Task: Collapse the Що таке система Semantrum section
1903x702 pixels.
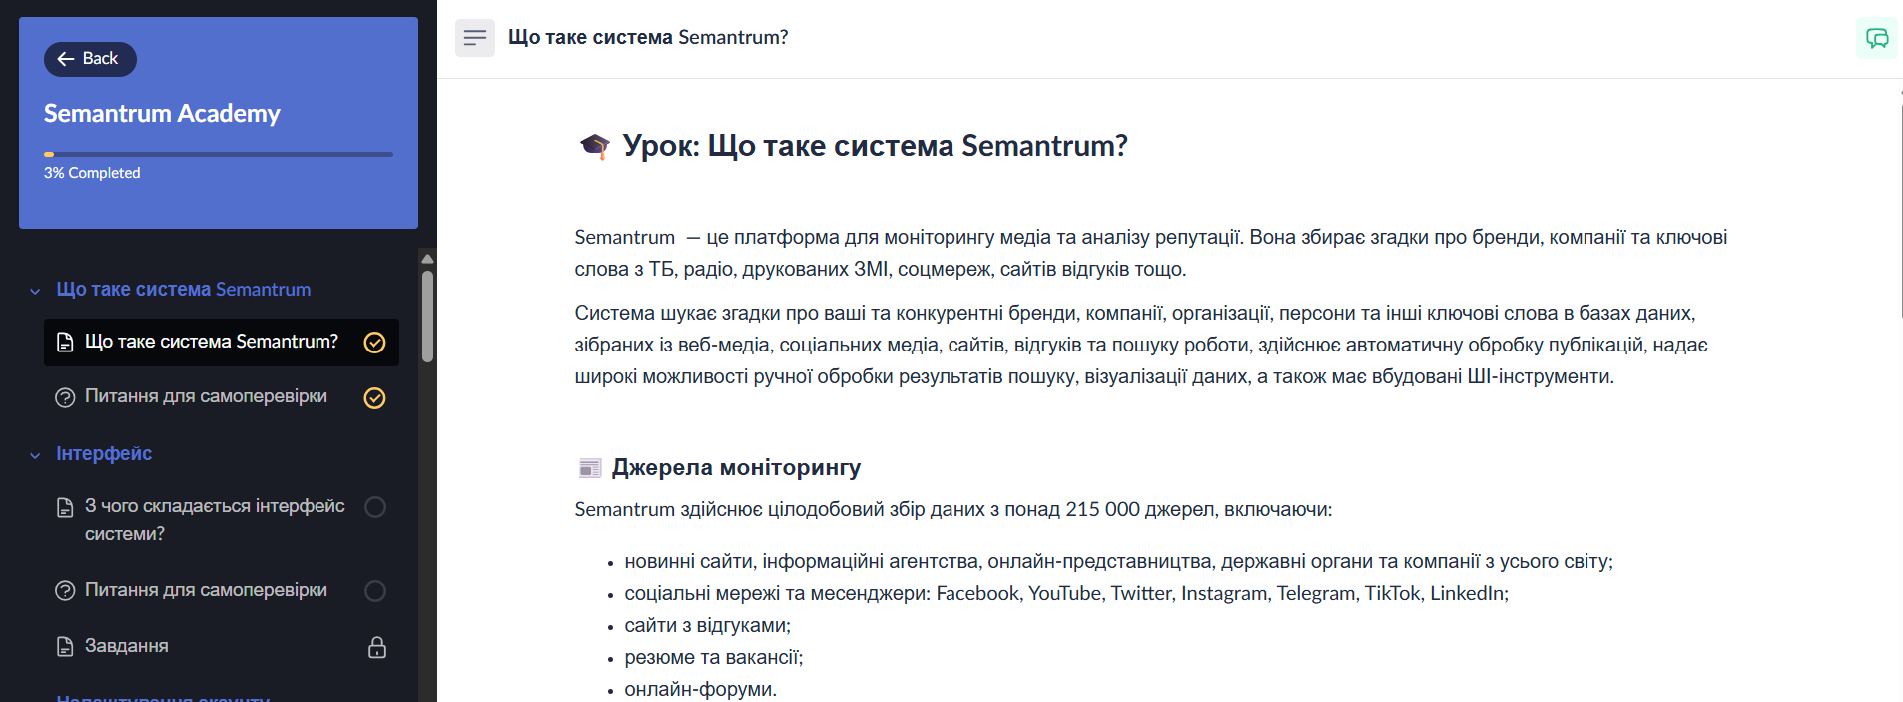Action: 35,291
